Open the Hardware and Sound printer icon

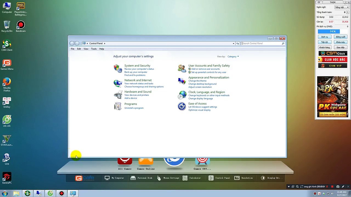tap(118, 95)
